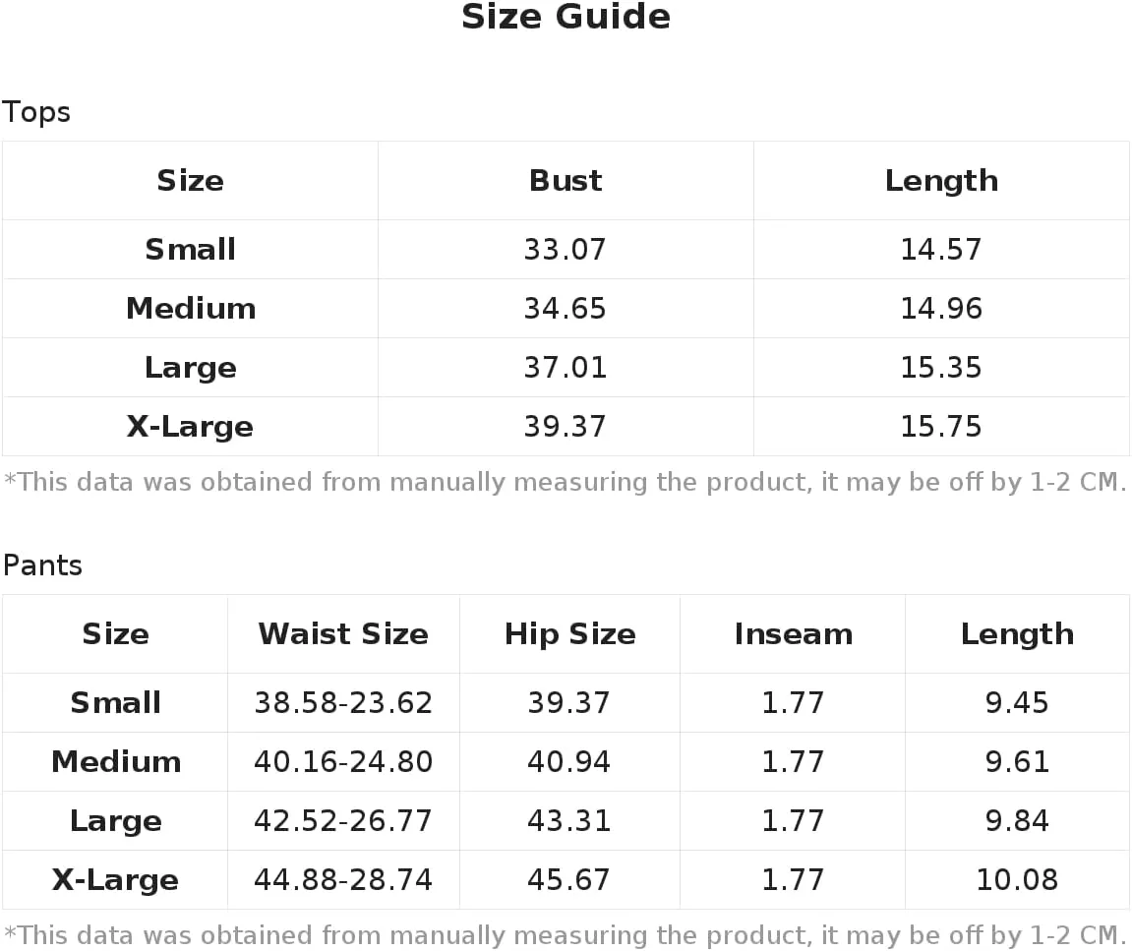Click Medium hip size value 40.94
The height and width of the screenshot is (951, 1132).
568,762
